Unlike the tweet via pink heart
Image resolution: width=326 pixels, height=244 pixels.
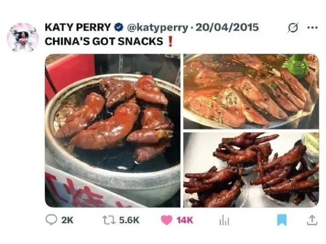167,220
